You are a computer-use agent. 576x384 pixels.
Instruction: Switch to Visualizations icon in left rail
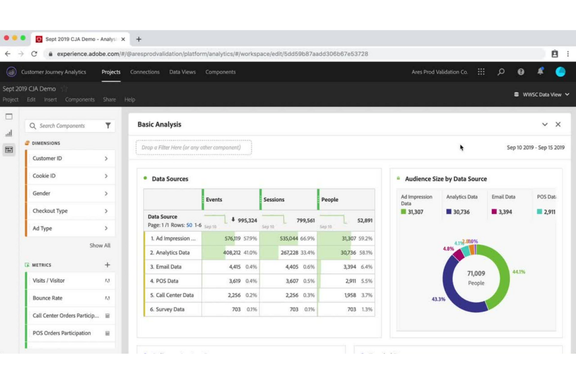click(x=9, y=133)
